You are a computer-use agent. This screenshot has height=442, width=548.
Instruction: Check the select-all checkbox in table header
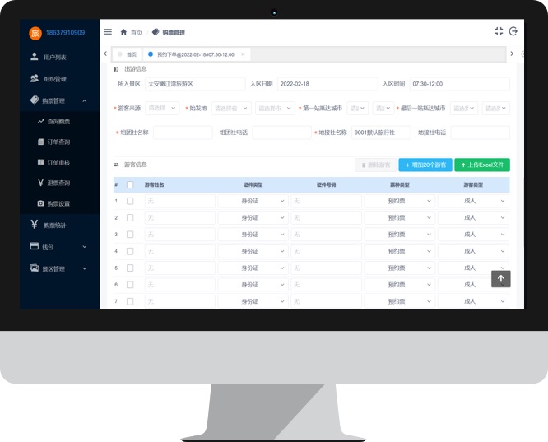(x=130, y=184)
